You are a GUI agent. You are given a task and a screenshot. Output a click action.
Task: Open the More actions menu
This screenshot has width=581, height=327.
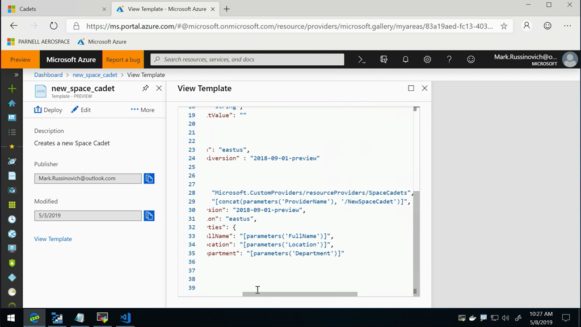pos(142,110)
